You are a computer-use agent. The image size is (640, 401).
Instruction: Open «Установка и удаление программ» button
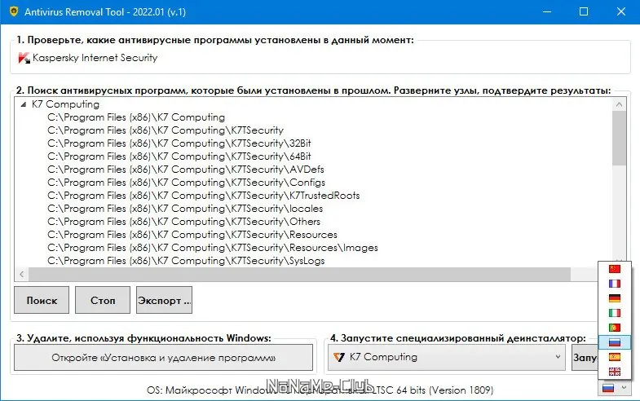coord(163,358)
